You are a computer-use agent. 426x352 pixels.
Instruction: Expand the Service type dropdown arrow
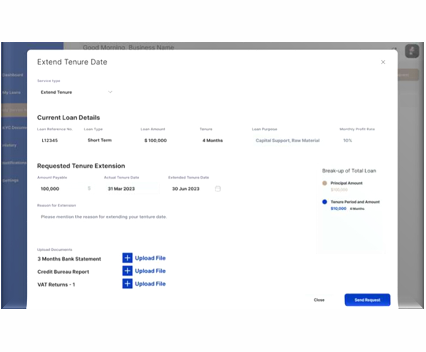coord(110,92)
